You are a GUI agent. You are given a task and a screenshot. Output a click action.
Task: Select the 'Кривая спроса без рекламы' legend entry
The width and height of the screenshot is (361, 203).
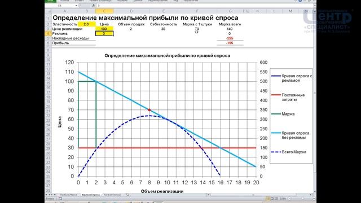[x=290, y=135]
